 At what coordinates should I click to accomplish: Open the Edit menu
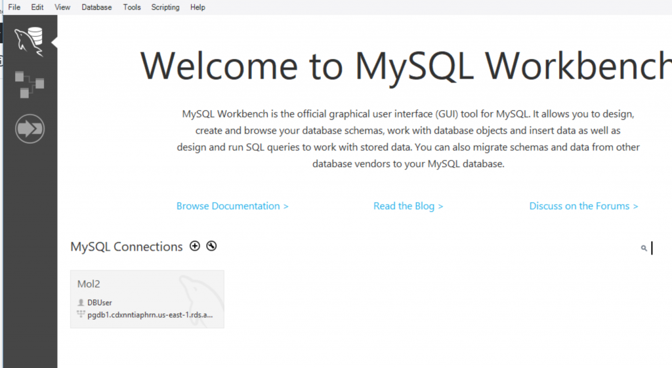pyautogui.click(x=37, y=7)
